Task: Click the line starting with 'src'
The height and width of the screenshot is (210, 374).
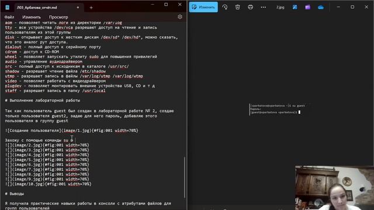Action: click(67, 66)
